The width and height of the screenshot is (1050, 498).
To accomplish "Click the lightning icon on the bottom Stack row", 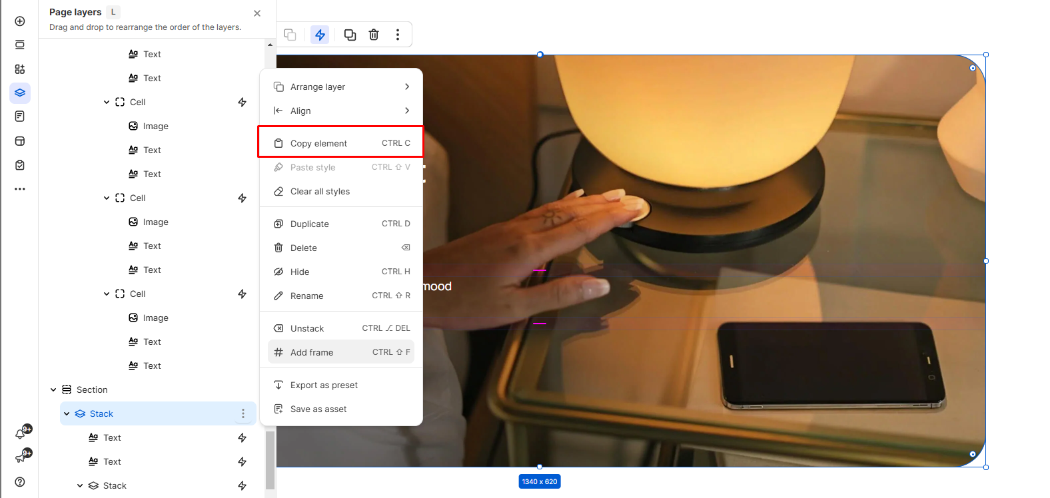I will [x=243, y=485].
